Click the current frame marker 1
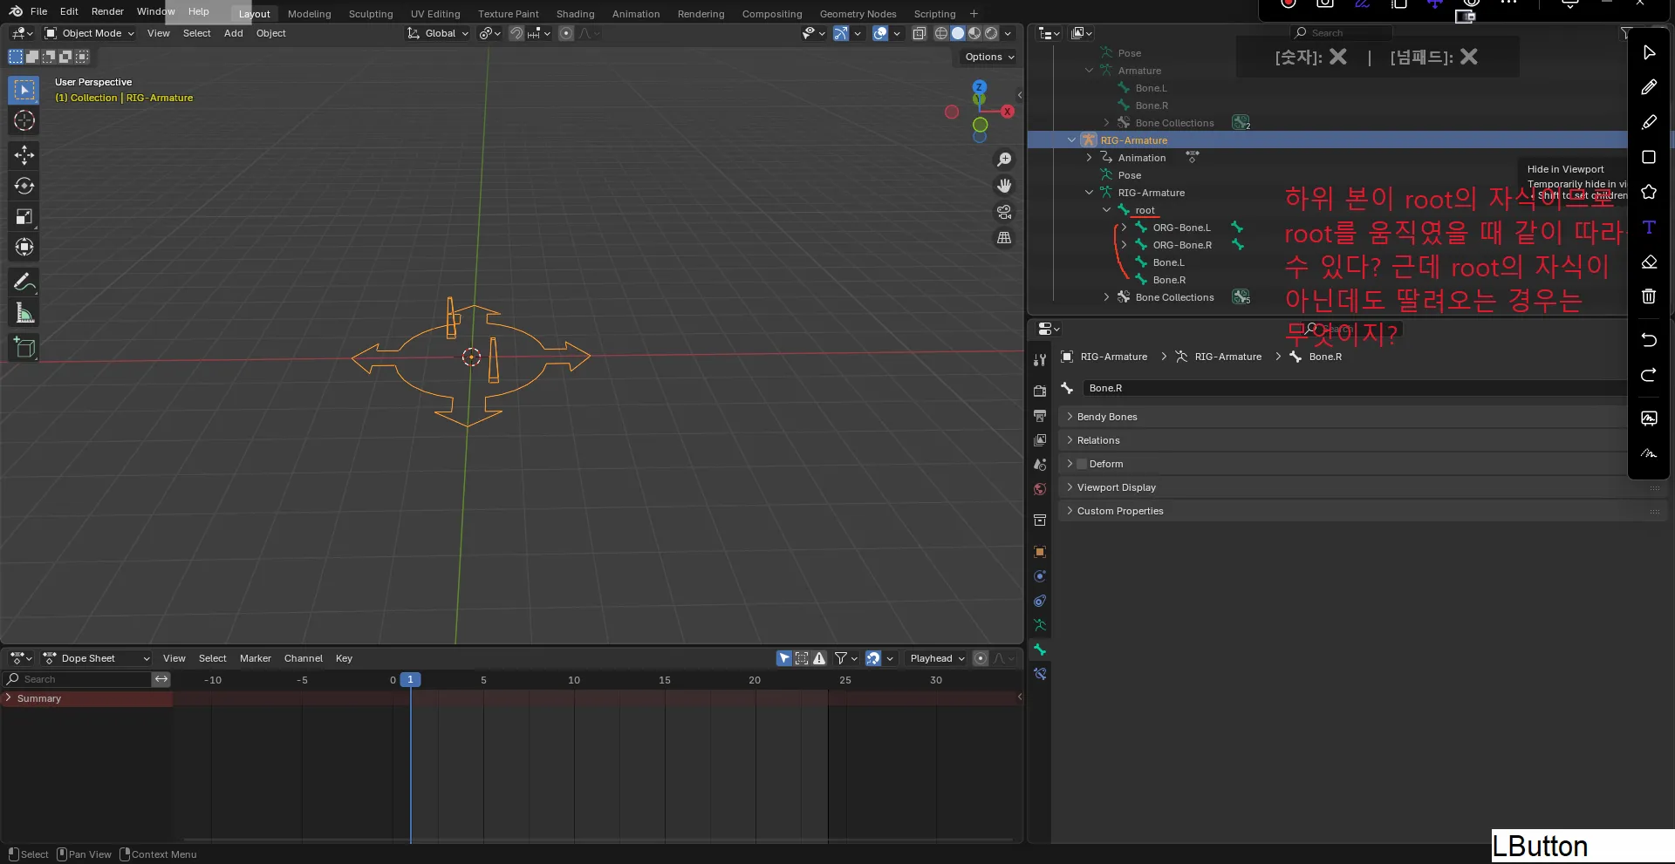1675x864 pixels. point(410,680)
